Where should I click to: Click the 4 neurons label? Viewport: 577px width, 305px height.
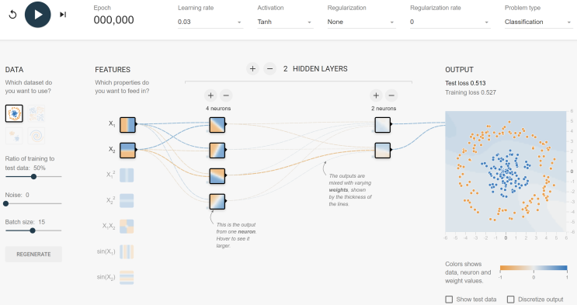218,109
